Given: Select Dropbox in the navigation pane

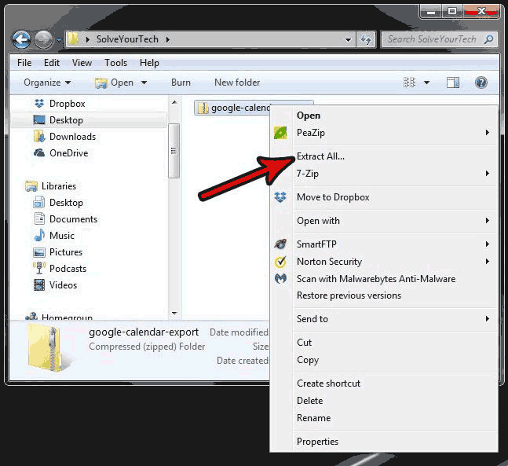Looking at the screenshot, I should (x=67, y=104).
